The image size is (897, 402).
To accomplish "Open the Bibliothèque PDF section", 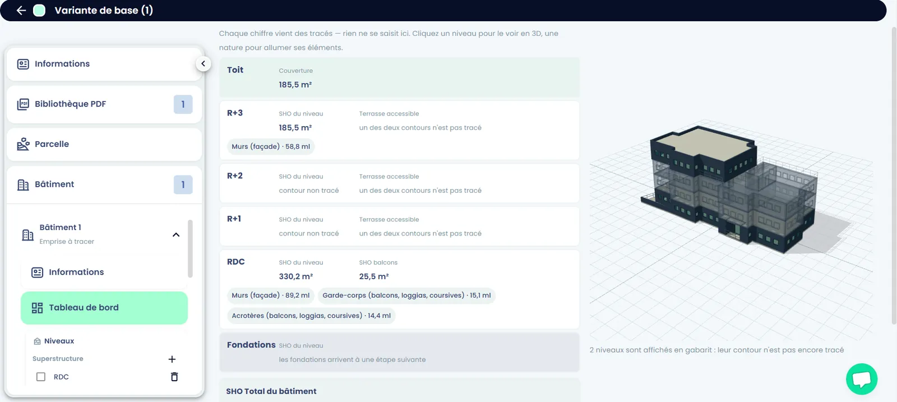I will tap(104, 104).
